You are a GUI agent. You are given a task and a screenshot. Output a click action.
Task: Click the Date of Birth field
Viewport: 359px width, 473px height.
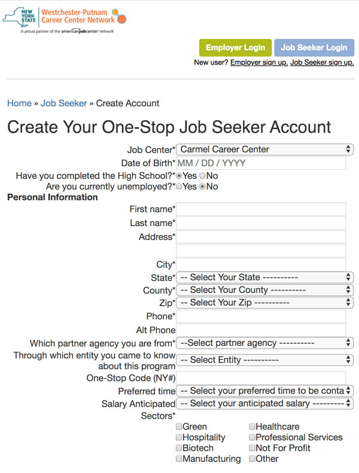[261, 163]
